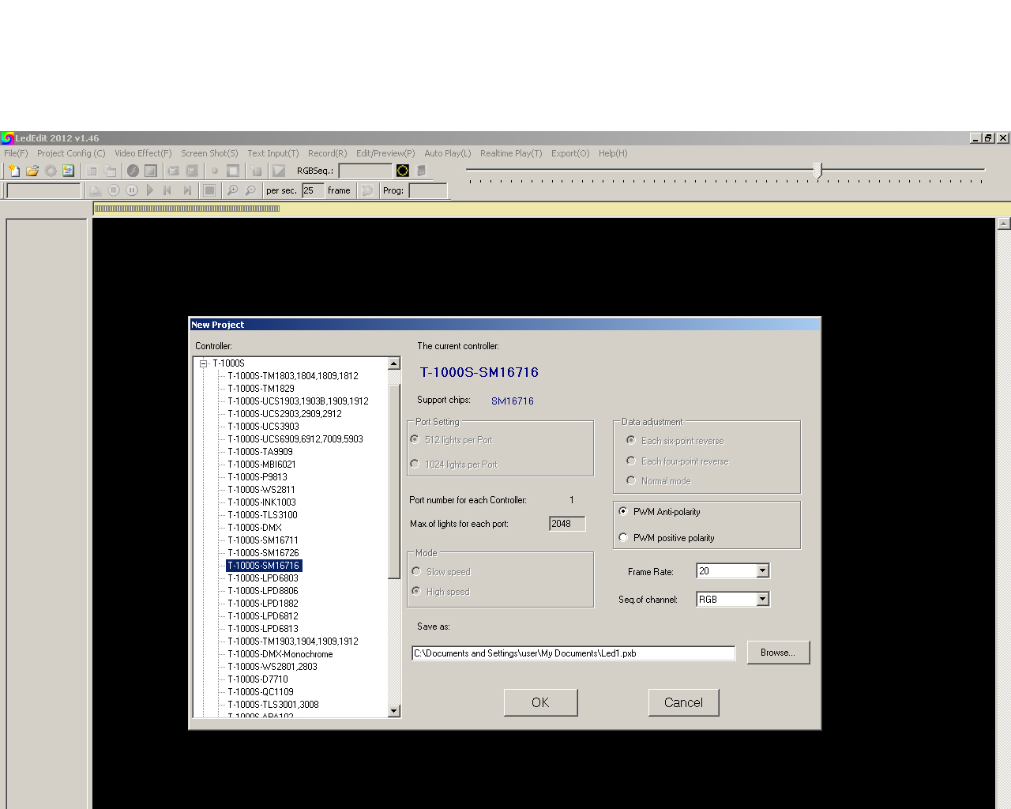Select T-1000S-LPD6803 controller
This screenshot has height=809, width=1011.
point(263,578)
